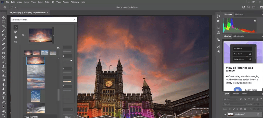Select the gray cloudy sky thumbnail

click(36, 71)
